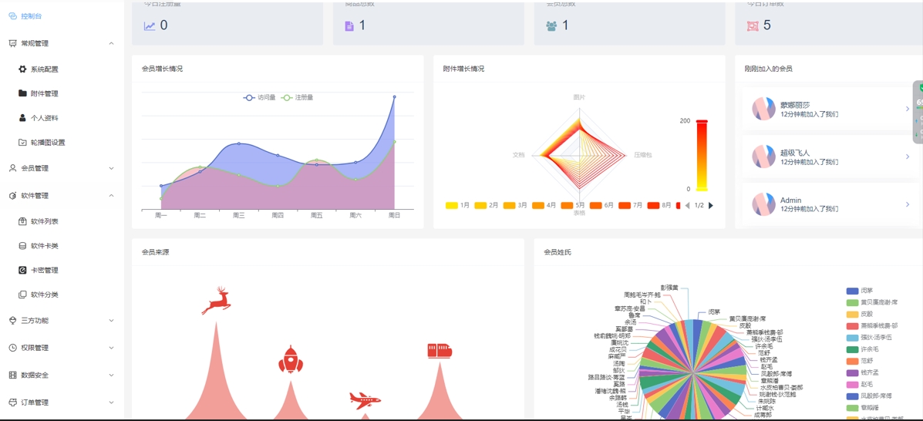The height and width of the screenshot is (421, 923).
Task: Select the 系统配置 gear icon
Action: [22, 69]
